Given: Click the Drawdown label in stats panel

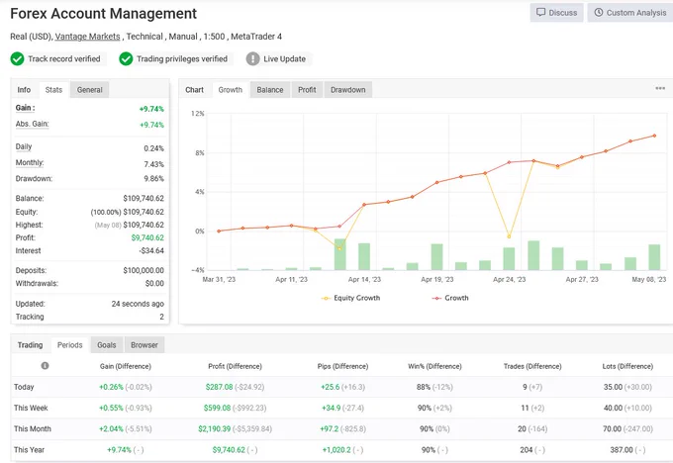Looking at the screenshot, I should point(34,178).
